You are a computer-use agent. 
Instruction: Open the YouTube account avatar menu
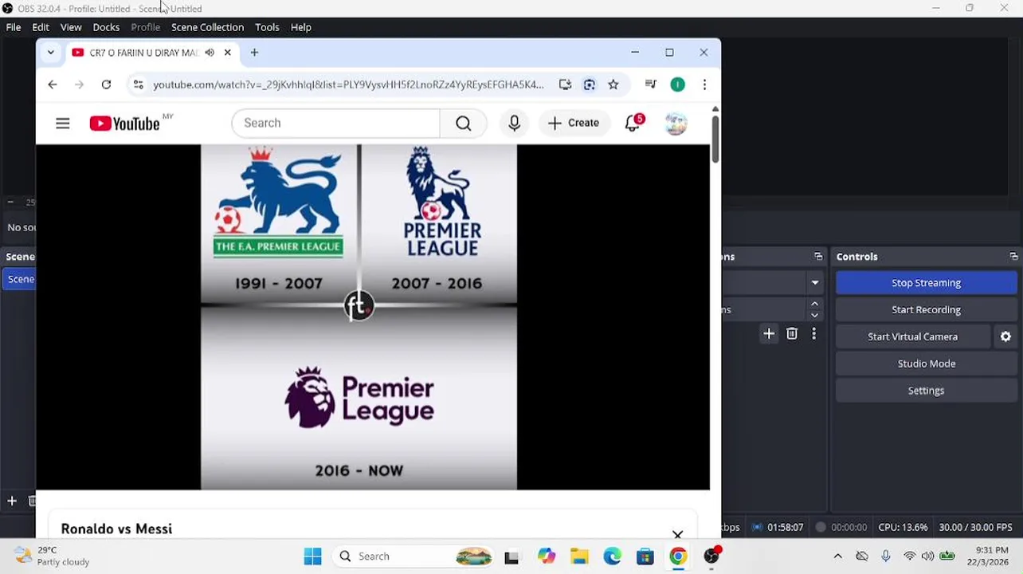coord(676,123)
